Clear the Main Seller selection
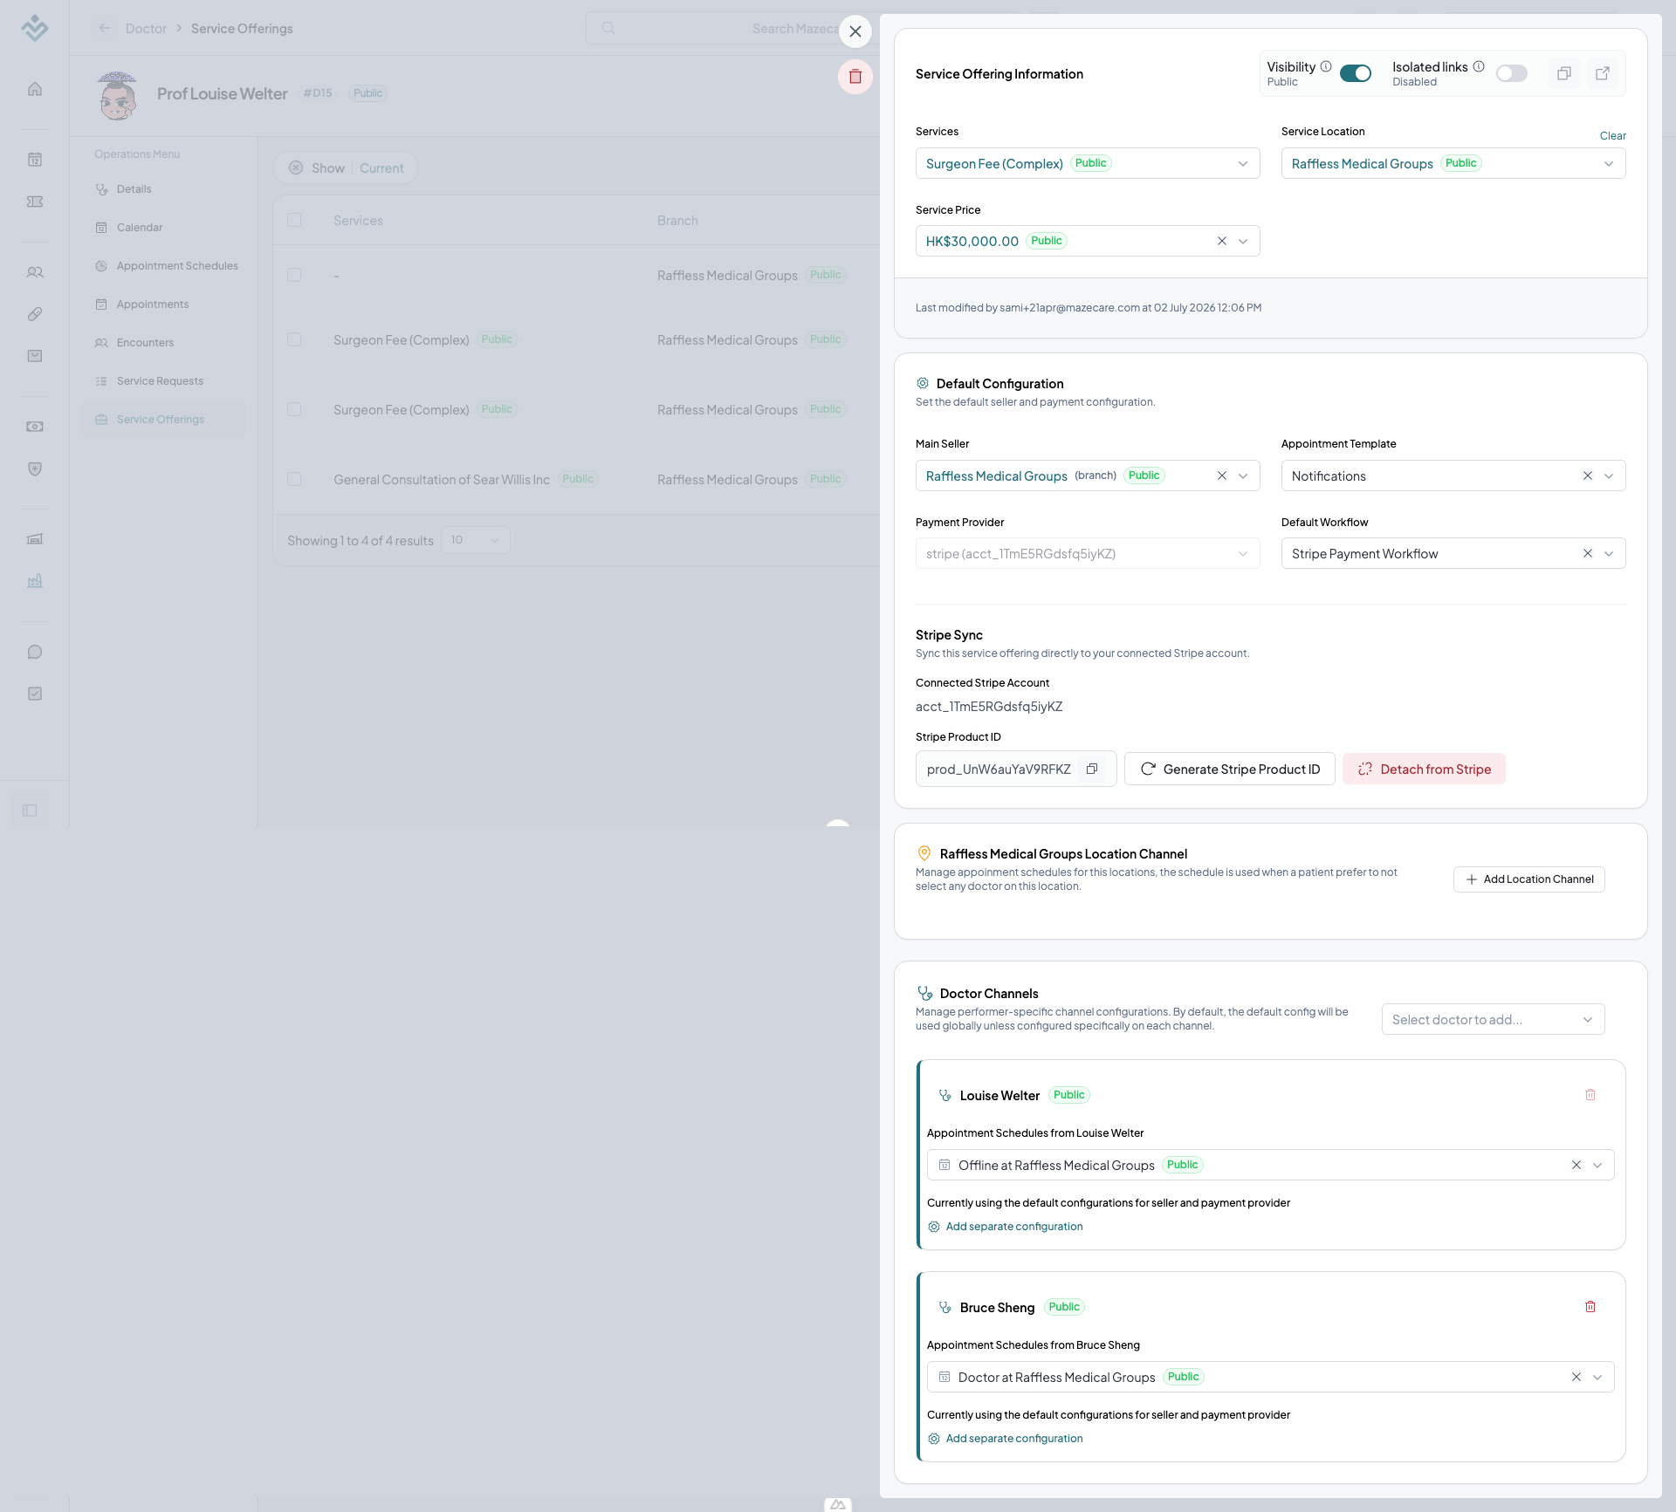The image size is (1676, 1512). point(1222,475)
